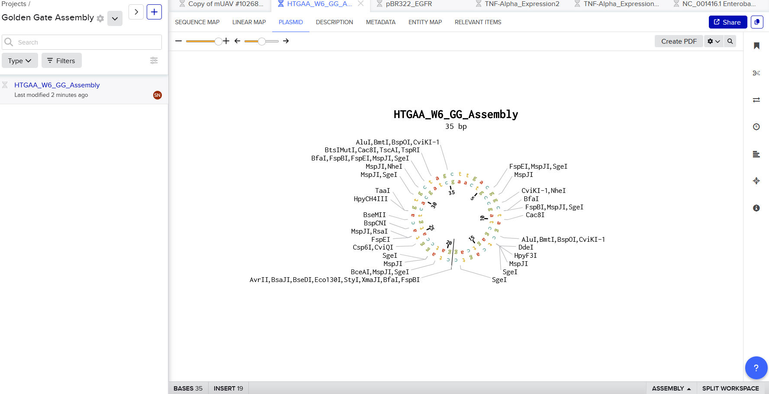
Task: Zoom in with the plus icon
Action: 226,41
